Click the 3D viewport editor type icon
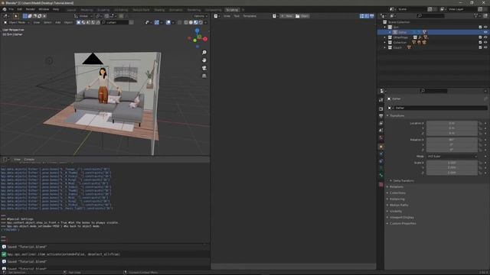The width and height of the screenshot is (490, 275). [5, 16]
